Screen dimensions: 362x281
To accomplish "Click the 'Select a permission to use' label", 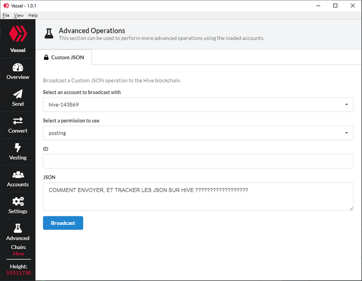I will pos(71,120).
